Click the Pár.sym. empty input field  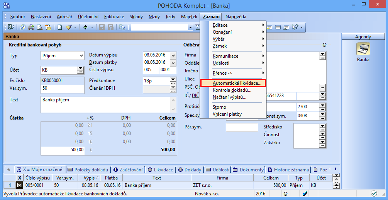[242, 127]
